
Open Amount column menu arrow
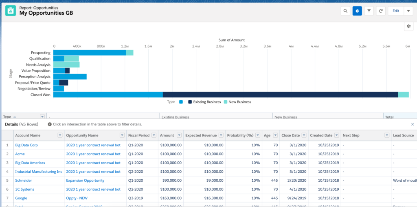pos(179,135)
